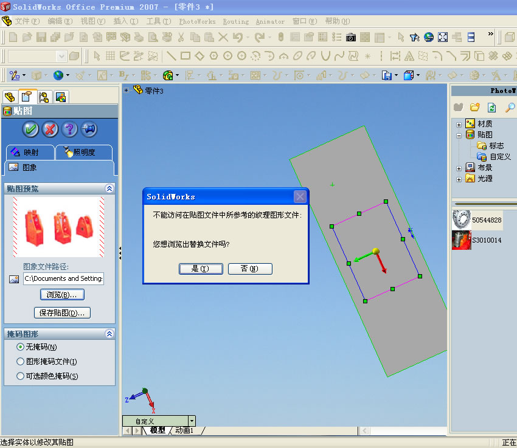
Task: Switch to the 图象 tab
Action: coord(60,167)
